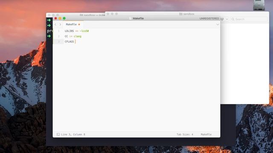Click the CC variable on line 2
This screenshot has width=273, height=153.
click(x=66, y=36)
